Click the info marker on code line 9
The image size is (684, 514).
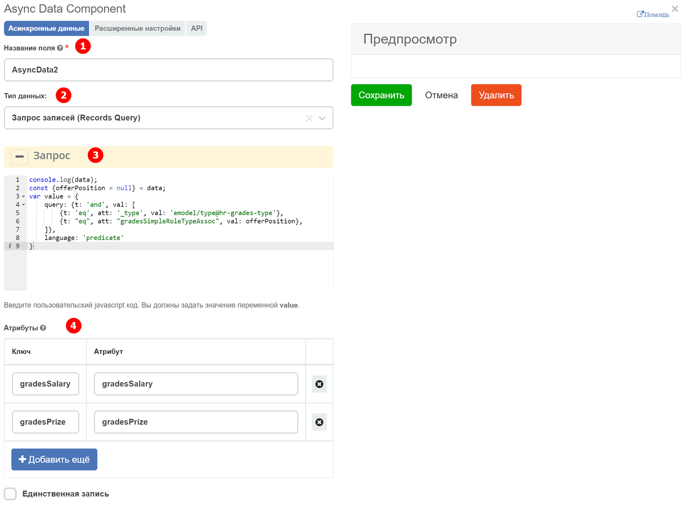pos(10,246)
